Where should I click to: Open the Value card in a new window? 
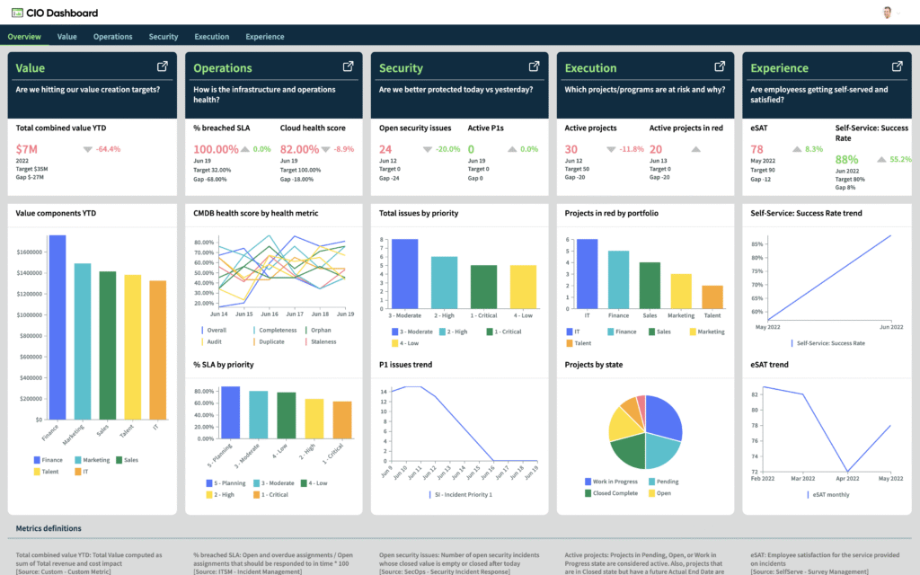163,66
